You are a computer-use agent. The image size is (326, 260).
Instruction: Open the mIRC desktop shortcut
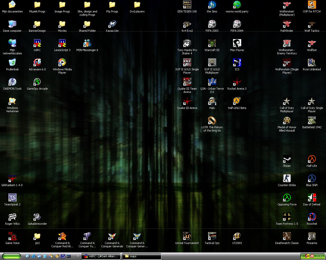[37, 43]
